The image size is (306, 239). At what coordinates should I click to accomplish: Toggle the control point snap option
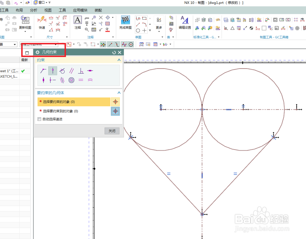124,45
